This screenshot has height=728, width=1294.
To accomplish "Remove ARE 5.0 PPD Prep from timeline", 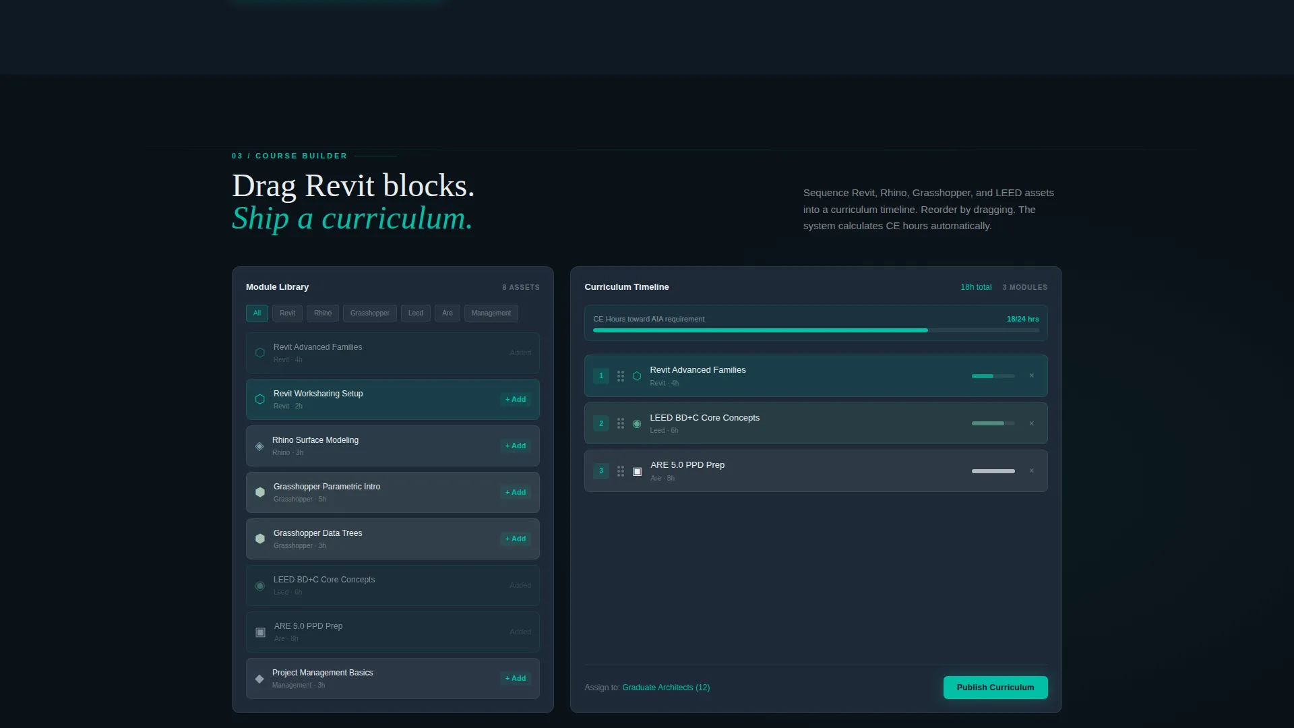I will [x=1031, y=471].
